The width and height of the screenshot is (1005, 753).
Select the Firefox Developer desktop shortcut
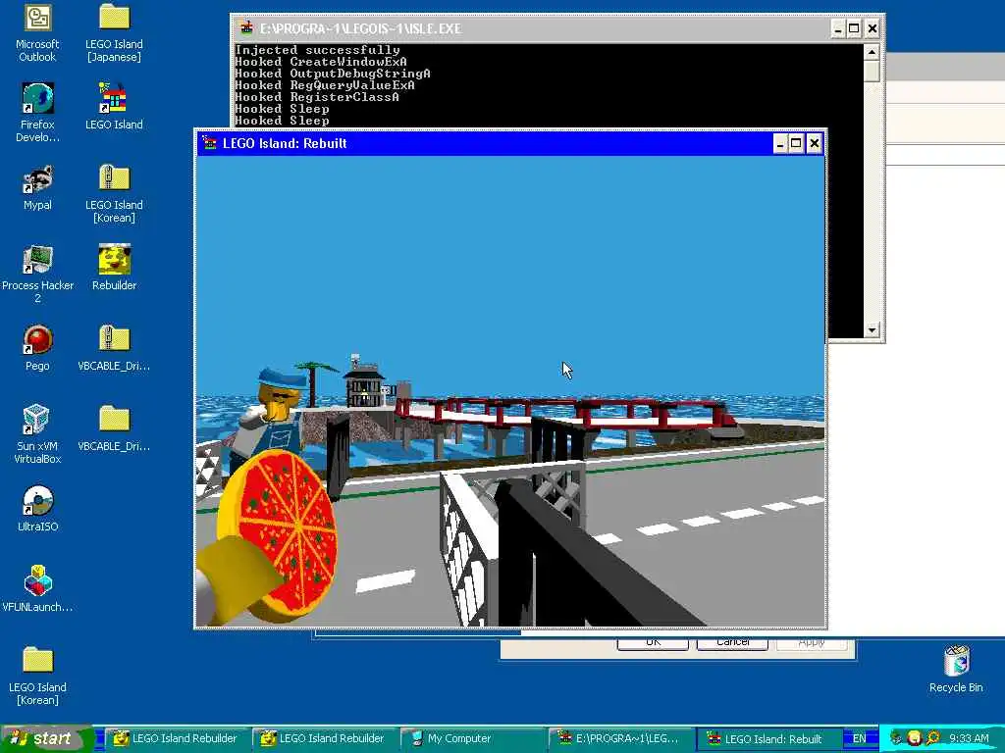(37, 112)
